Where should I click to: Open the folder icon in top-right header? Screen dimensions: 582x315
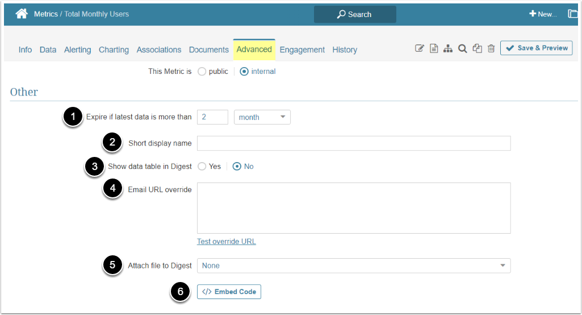[x=573, y=14]
